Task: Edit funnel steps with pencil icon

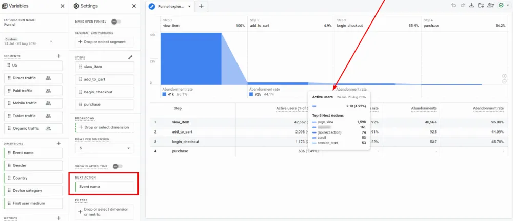Action: click(130, 57)
